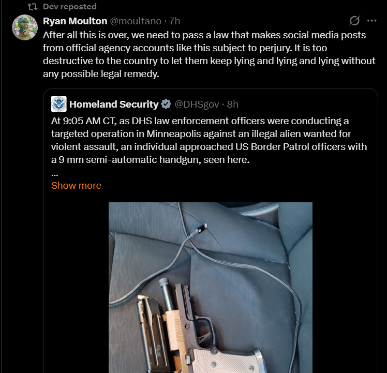Image resolution: width=387 pixels, height=373 pixels.
Task: Click the blue verified badge
Action: pos(166,104)
